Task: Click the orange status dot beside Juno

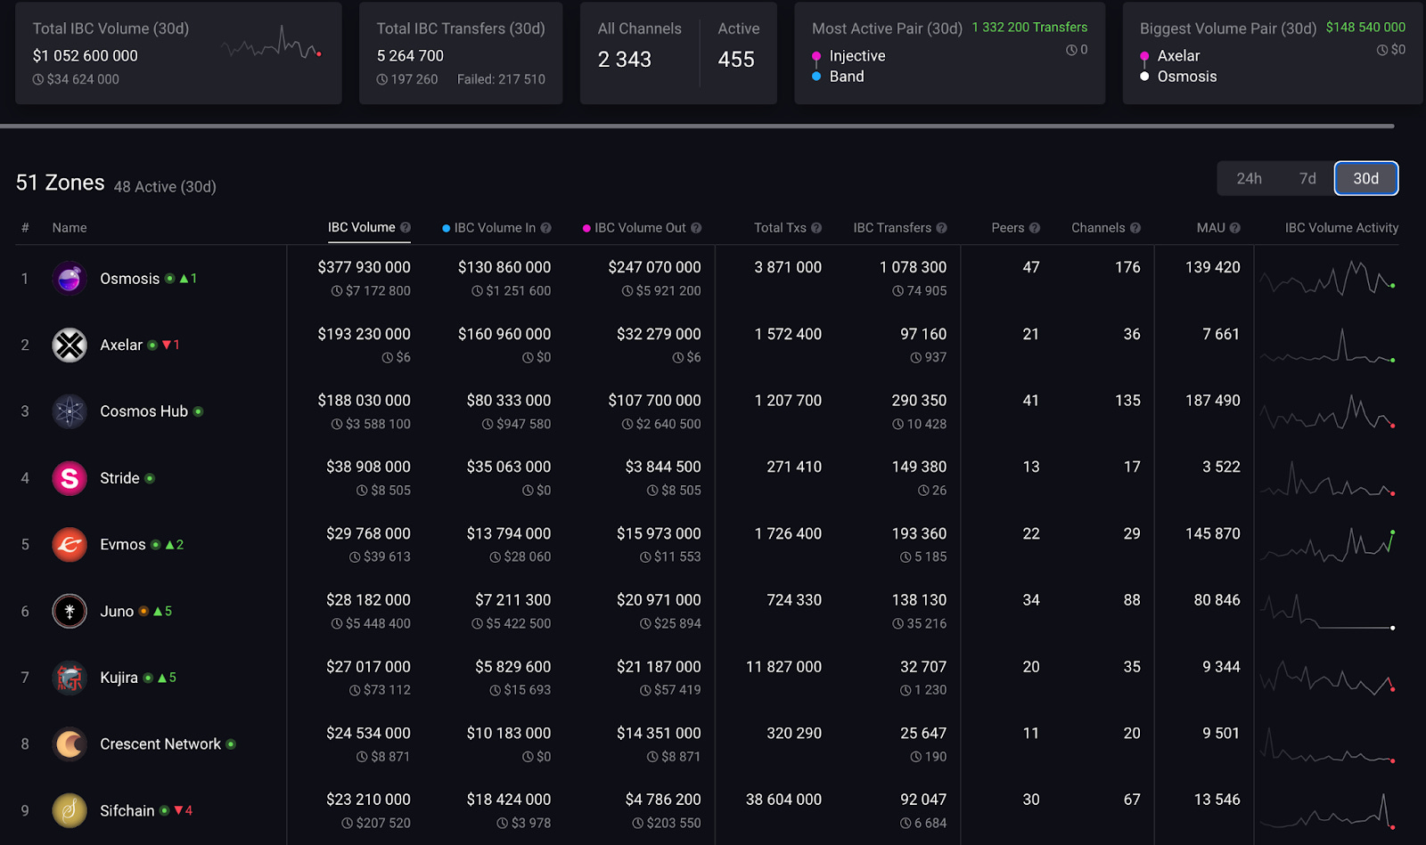Action: [143, 612]
